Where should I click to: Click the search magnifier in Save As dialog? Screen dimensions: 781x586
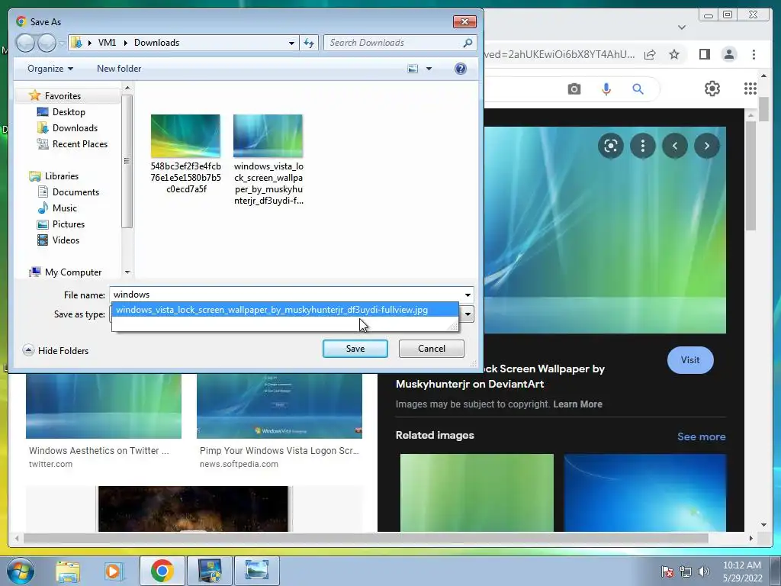(468, 43)
